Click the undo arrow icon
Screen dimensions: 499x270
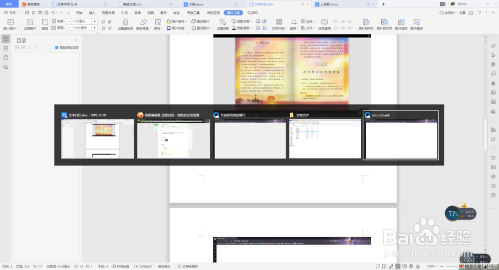click(53, 13)
